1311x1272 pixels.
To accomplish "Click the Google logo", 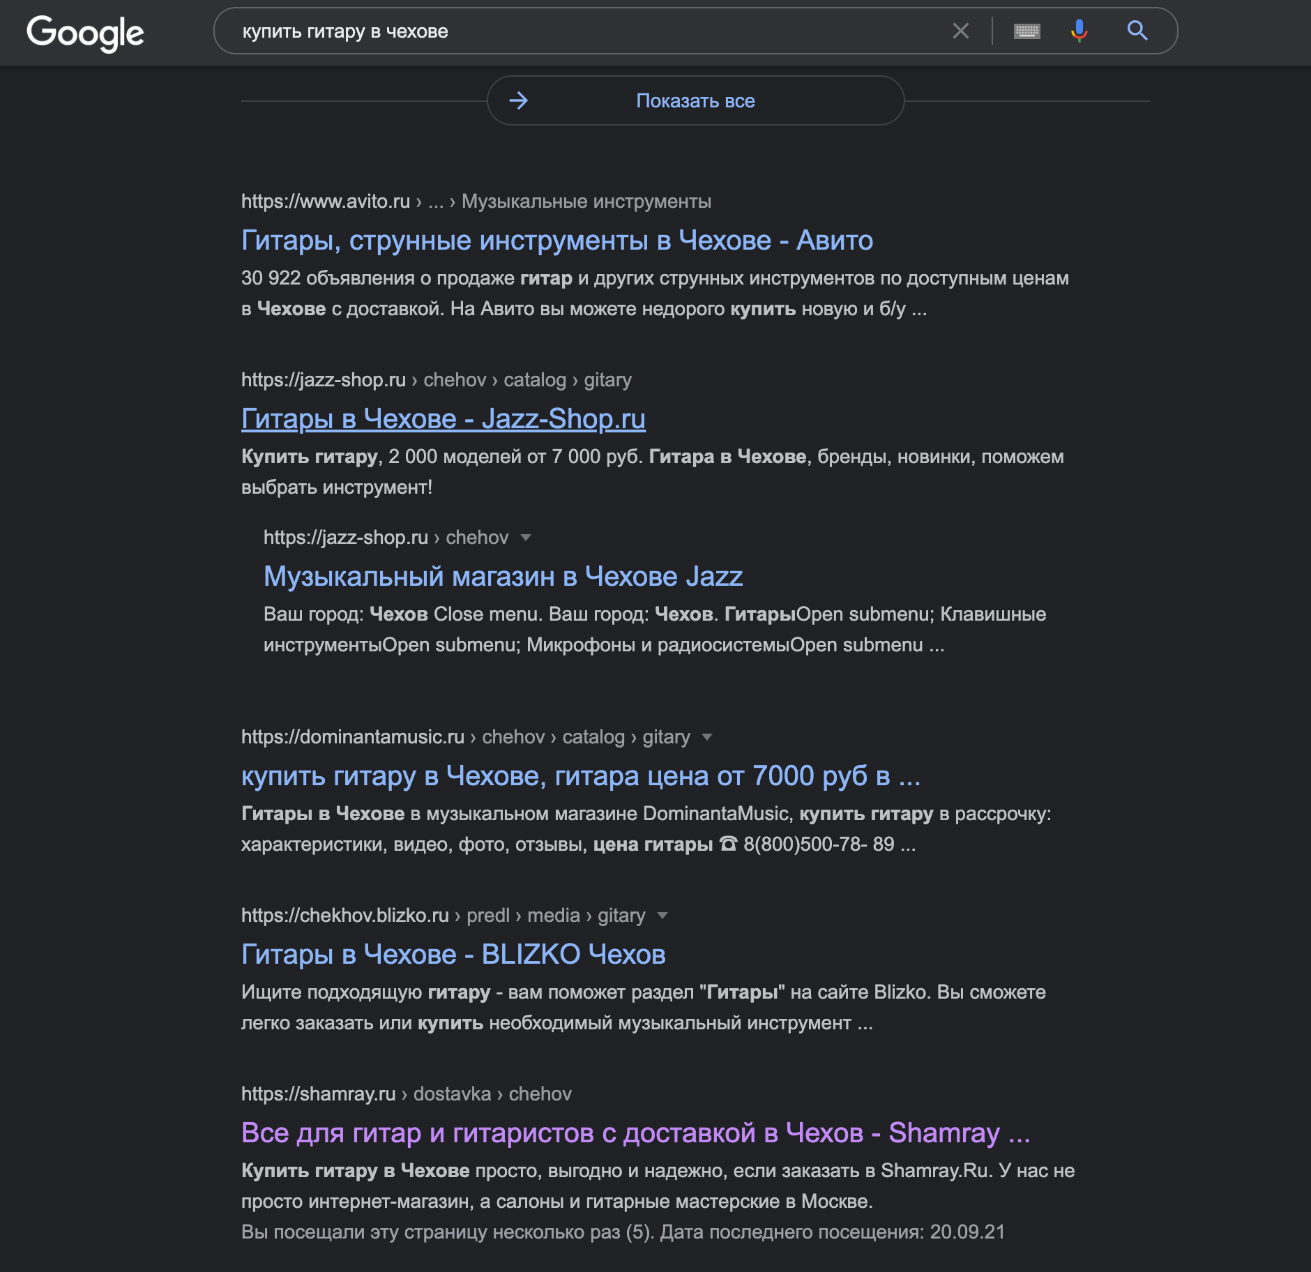I will click(85, 33).
